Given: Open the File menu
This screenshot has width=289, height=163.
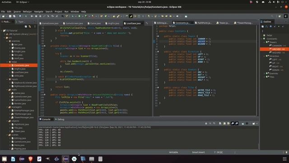Looking at the screenshot, I should (x=3, y=11).
